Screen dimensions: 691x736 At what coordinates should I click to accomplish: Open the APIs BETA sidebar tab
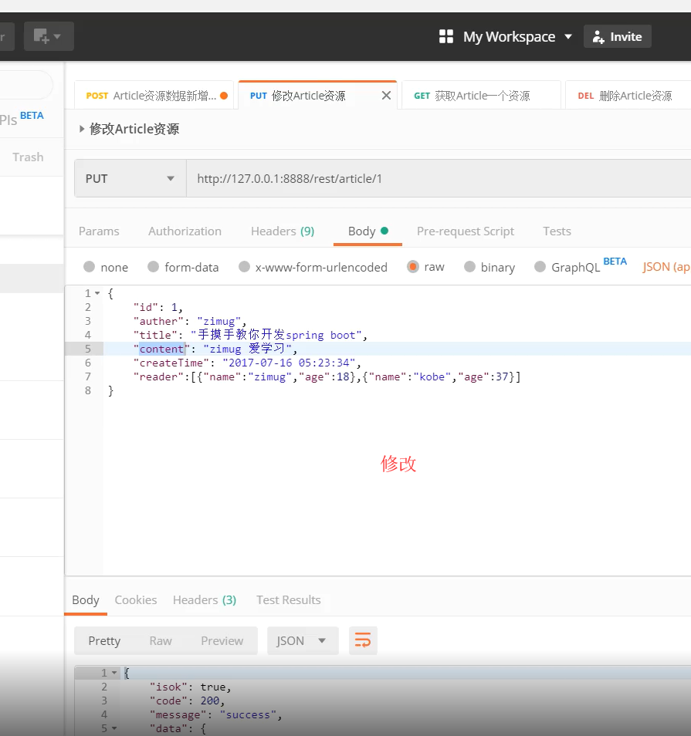[22, 118]
